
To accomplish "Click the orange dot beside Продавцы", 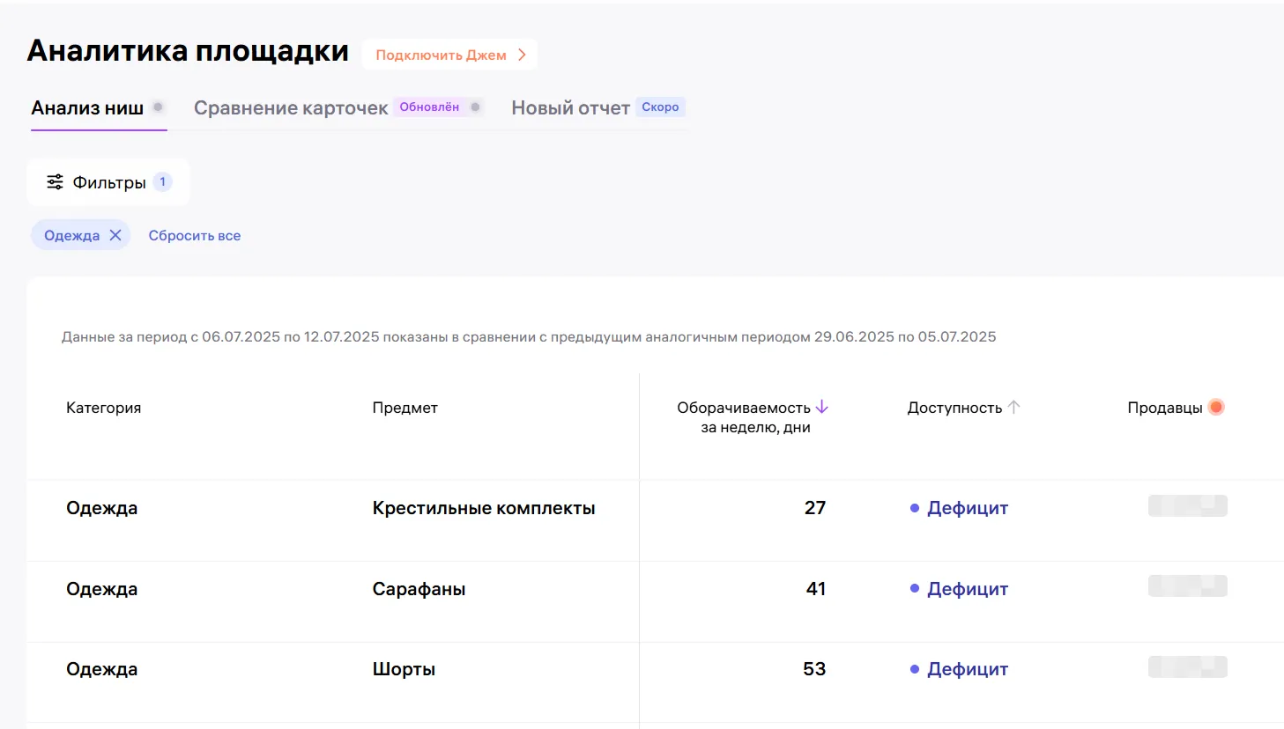I will (x=1216, y=407).
